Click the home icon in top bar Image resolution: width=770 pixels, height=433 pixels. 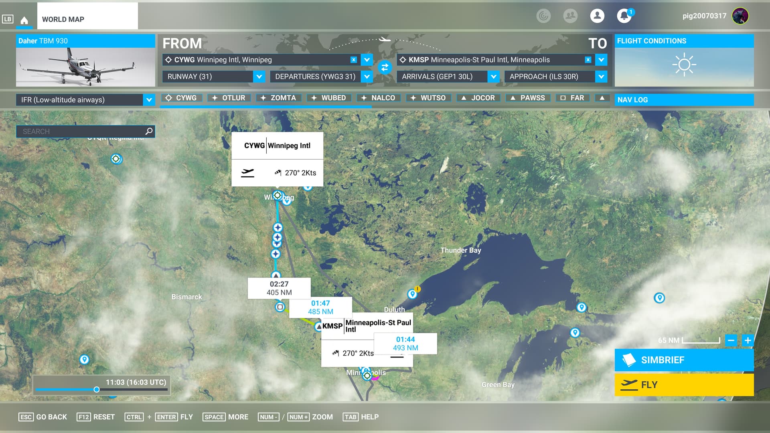(24, 20)
